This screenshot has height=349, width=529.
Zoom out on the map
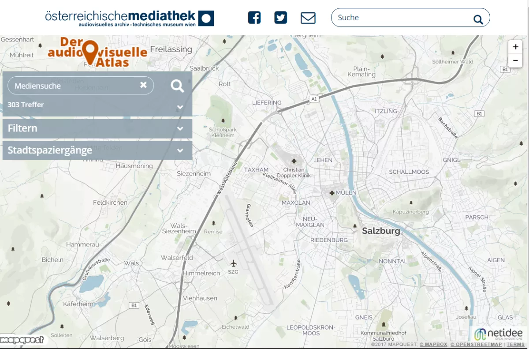pyautogui.click(x=515, y=60)
